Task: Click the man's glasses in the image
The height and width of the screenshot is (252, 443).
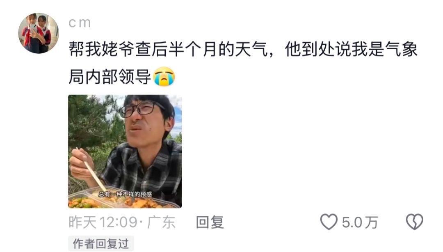Action: pos(140,109)
